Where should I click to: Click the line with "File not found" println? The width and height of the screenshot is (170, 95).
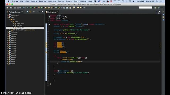click(x=73, y=73)
